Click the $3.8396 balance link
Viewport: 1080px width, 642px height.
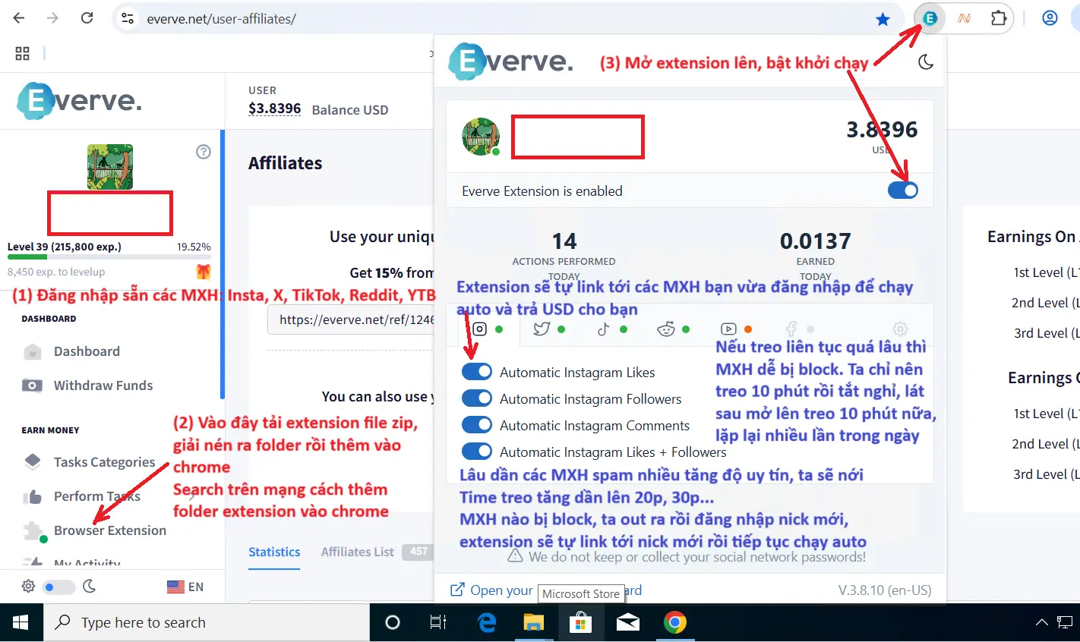point(274,109)
